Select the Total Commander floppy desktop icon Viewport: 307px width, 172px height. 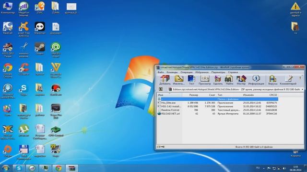point(24,152)
